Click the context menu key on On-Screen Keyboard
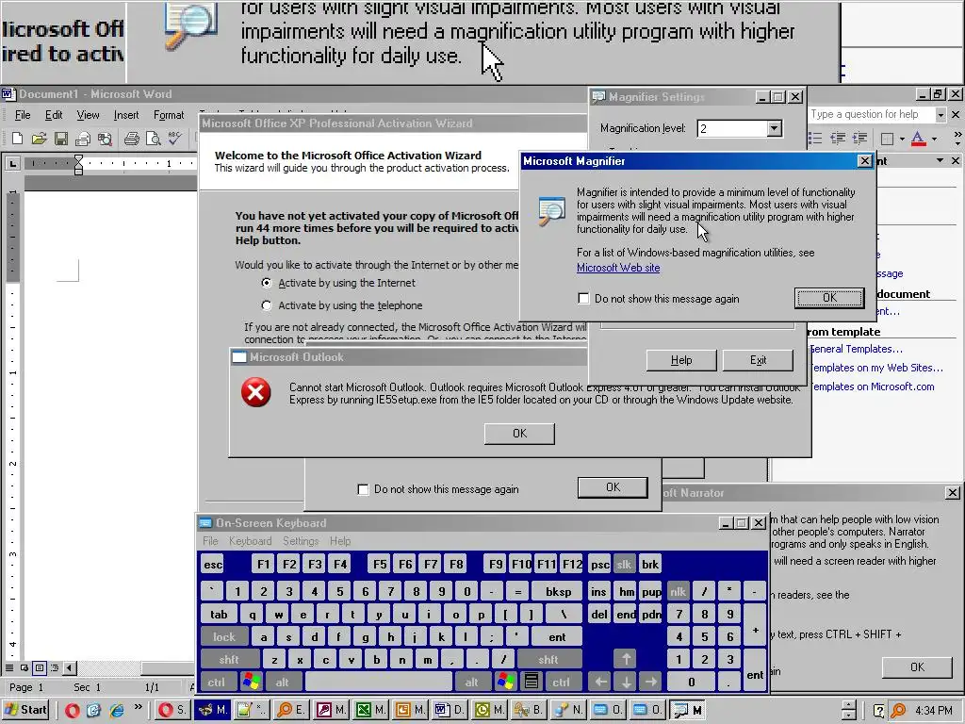This screenshot has height=724, width=965. pyautogui.click(x=532, y=682)
